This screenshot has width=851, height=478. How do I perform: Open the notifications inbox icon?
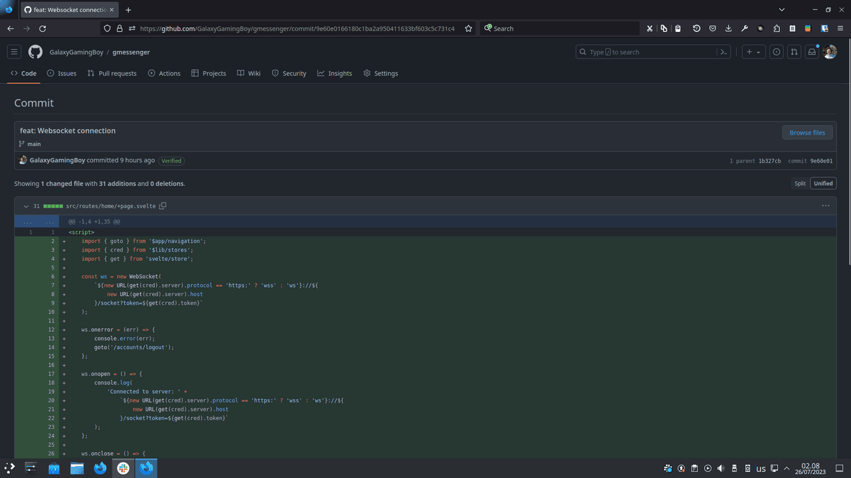point(812,52)
